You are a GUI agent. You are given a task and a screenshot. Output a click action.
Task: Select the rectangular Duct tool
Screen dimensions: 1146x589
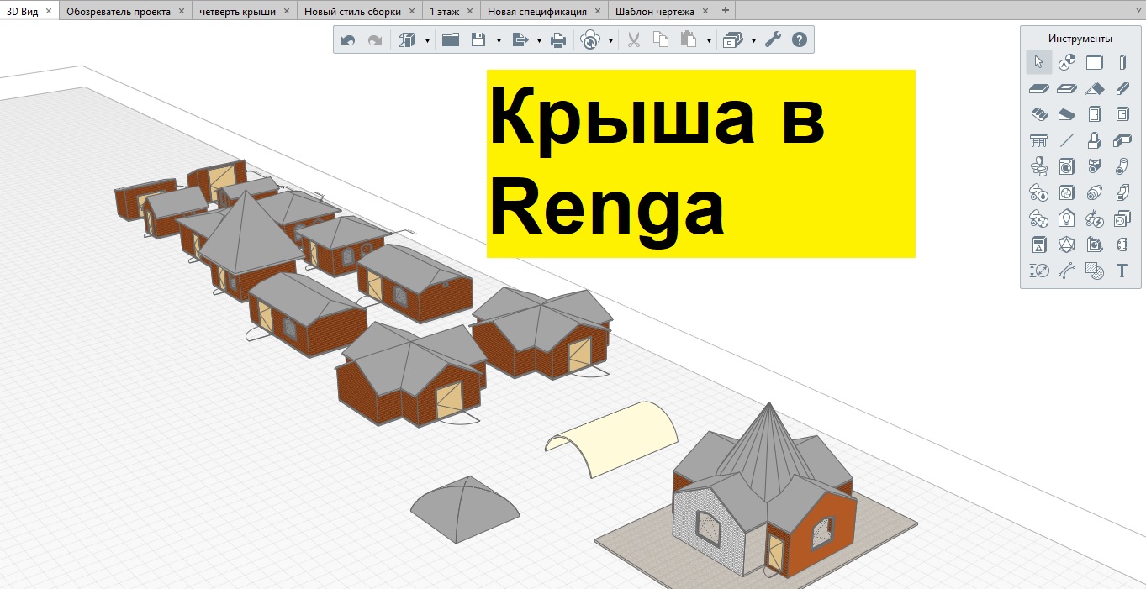1122,192
